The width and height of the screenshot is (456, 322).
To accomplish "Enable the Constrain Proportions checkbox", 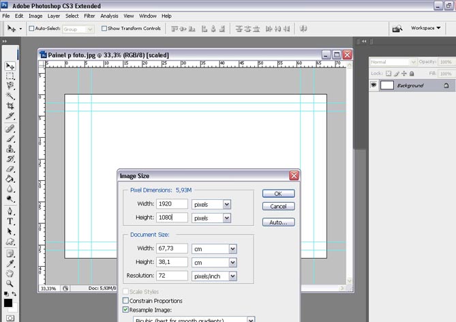I will [x=125, y=301].
